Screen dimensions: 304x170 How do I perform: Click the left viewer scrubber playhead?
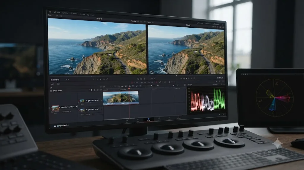[x=91, y=76]
